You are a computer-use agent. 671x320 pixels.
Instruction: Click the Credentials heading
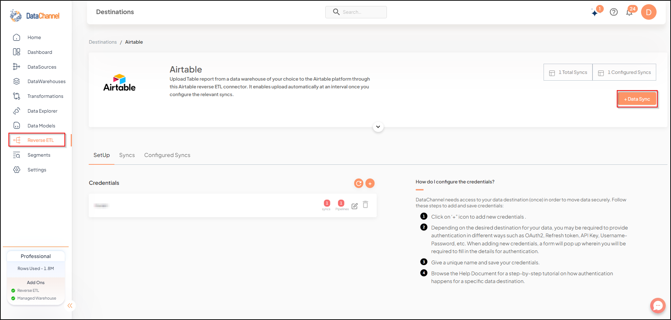tap(104, 183)
